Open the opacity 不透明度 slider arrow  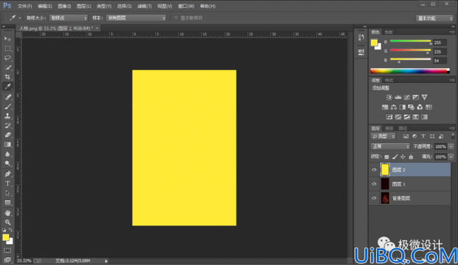click(451, 147)
